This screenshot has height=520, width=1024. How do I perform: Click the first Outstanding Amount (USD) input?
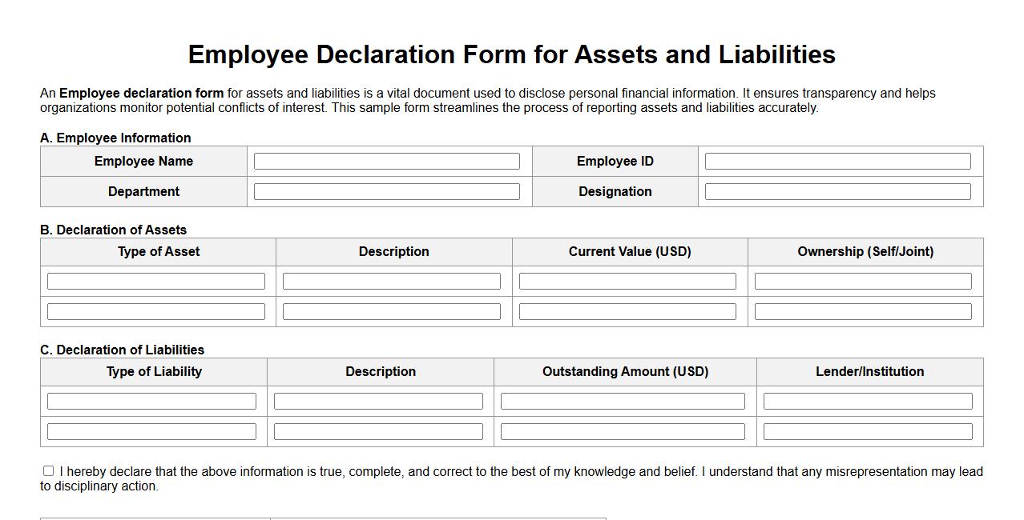(x=623, y=400)
